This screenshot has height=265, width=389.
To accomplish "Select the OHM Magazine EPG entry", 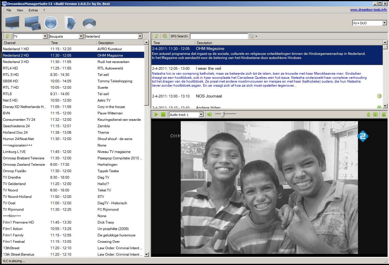I will [x=267, y=55].
